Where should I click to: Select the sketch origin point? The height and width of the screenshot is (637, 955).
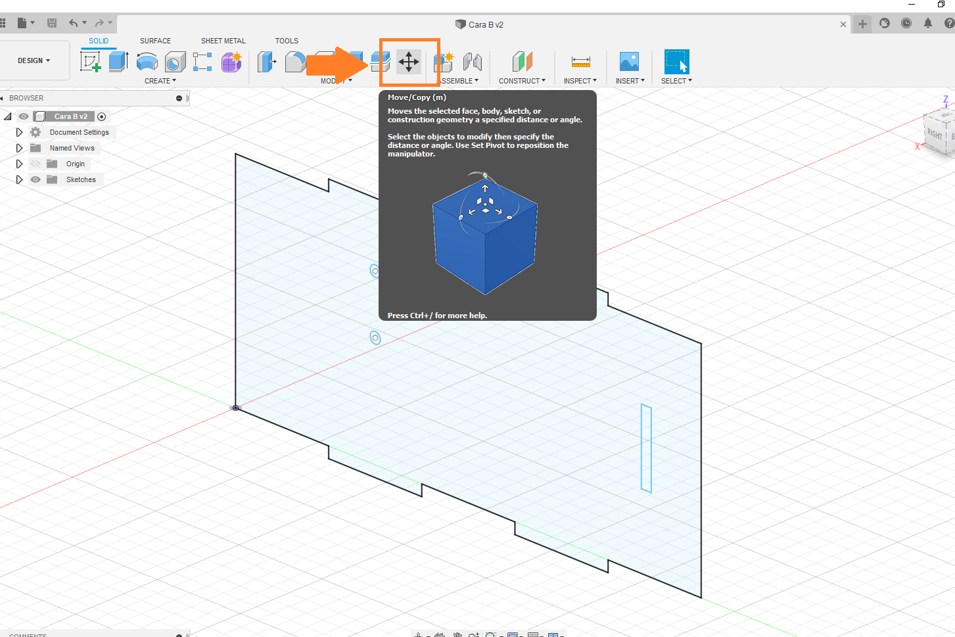click(x=235, y=408)
